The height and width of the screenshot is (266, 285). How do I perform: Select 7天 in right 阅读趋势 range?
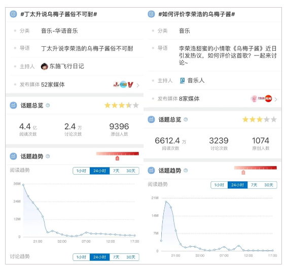[254, 185]
